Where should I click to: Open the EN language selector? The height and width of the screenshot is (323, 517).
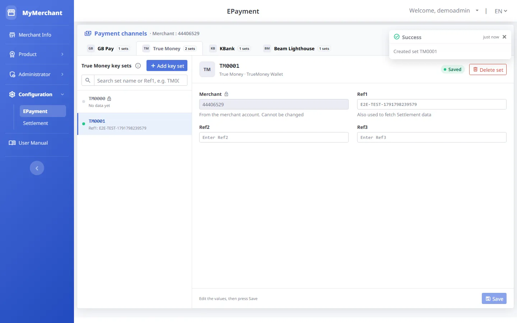tap(501, 11)
